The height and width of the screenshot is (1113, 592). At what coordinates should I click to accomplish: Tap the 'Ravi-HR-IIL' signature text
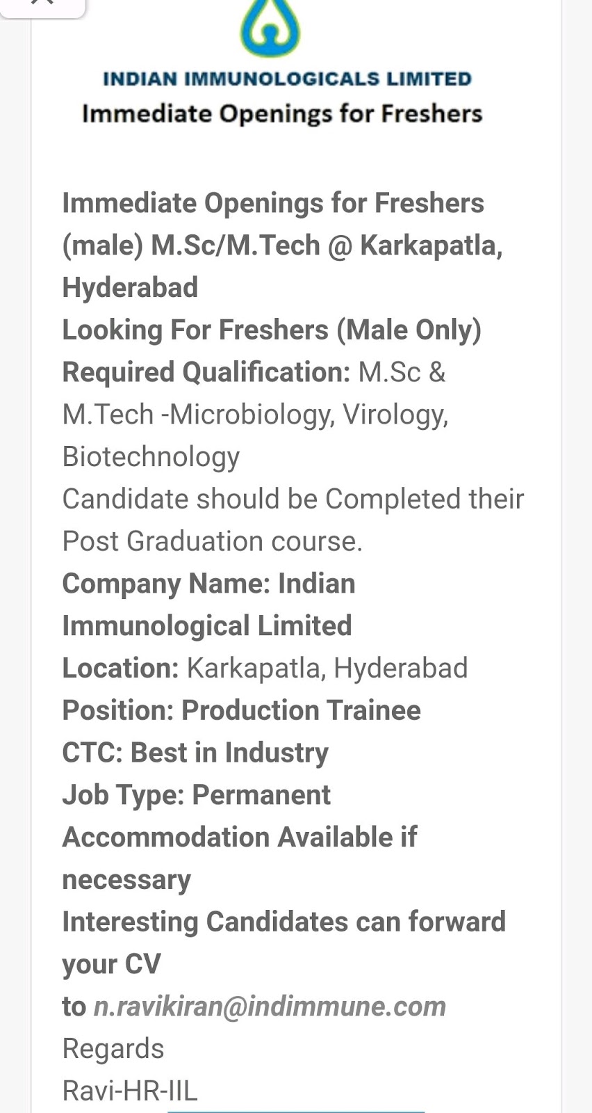point(130,1091)
